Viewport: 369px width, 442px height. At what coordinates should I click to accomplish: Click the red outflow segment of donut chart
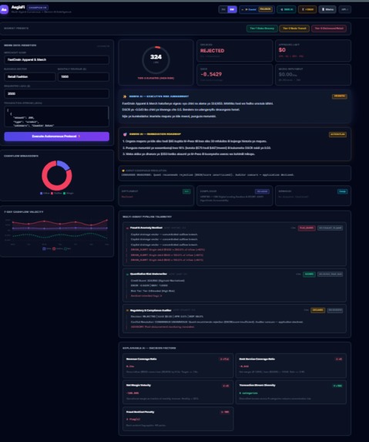tap(46, 184)
